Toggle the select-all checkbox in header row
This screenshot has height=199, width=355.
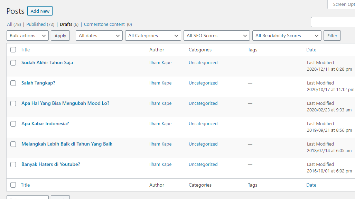pyautogui.click(x=13, y=50)
